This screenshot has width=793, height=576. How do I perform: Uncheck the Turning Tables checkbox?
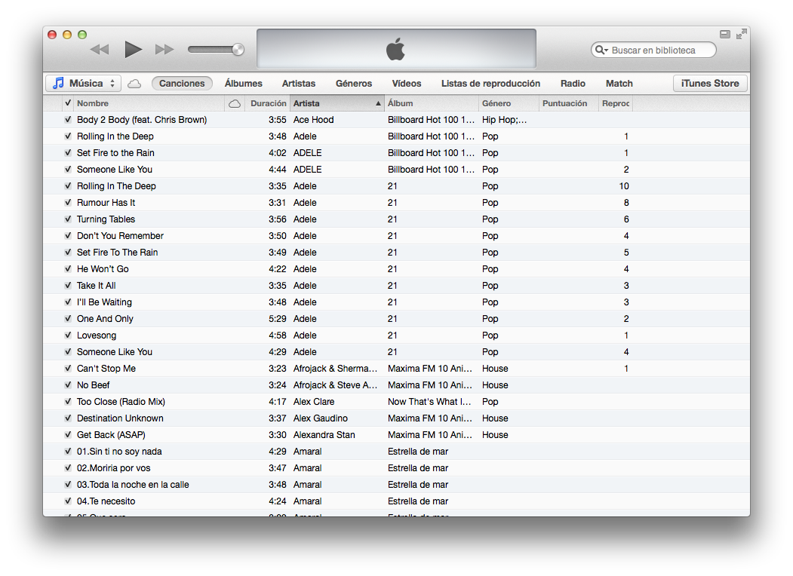point(68,219)
